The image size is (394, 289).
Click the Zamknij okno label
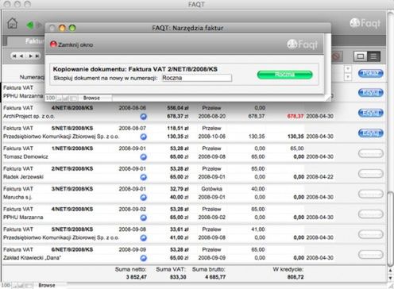point(75,44)
